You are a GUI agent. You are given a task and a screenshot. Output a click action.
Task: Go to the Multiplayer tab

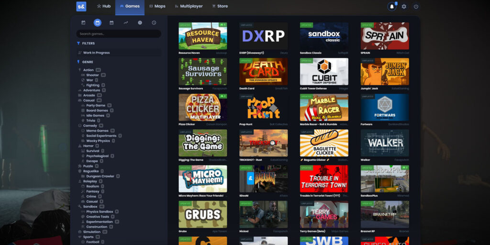pos(189,7)
